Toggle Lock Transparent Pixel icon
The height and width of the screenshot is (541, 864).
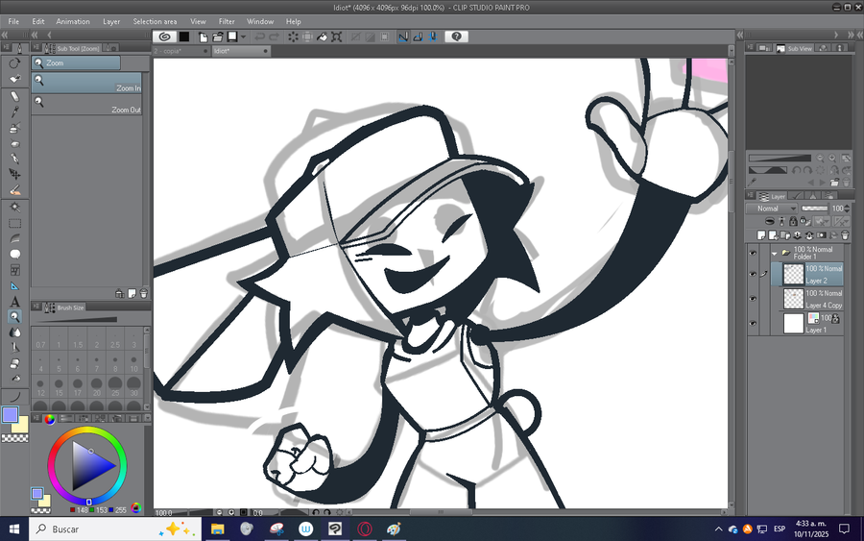805,221
